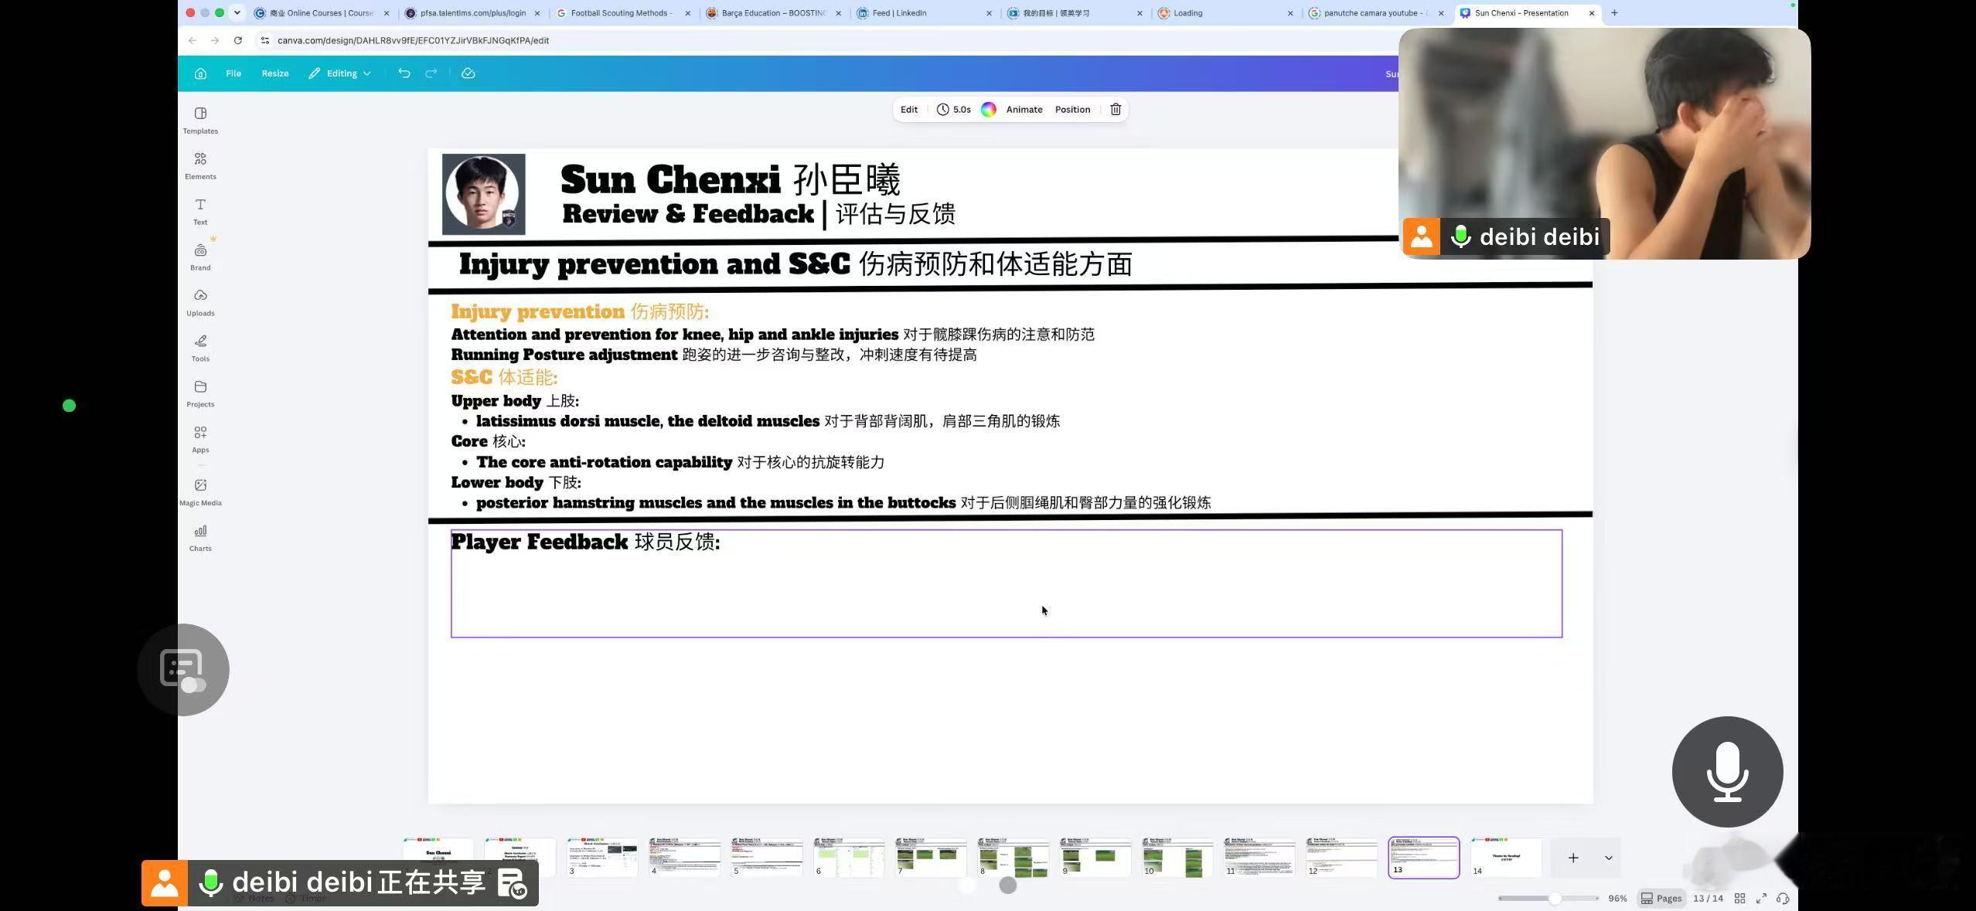Expand the add page options chevron
This screenshot has height=911, width=1976.
[x=1609, y=858]
